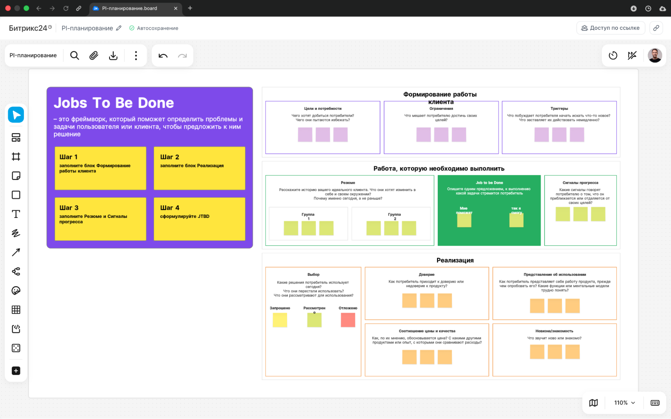Select the frame tool
Image resolution: width=671 pixels, height=419 pixels.
(x=16, y=157)
